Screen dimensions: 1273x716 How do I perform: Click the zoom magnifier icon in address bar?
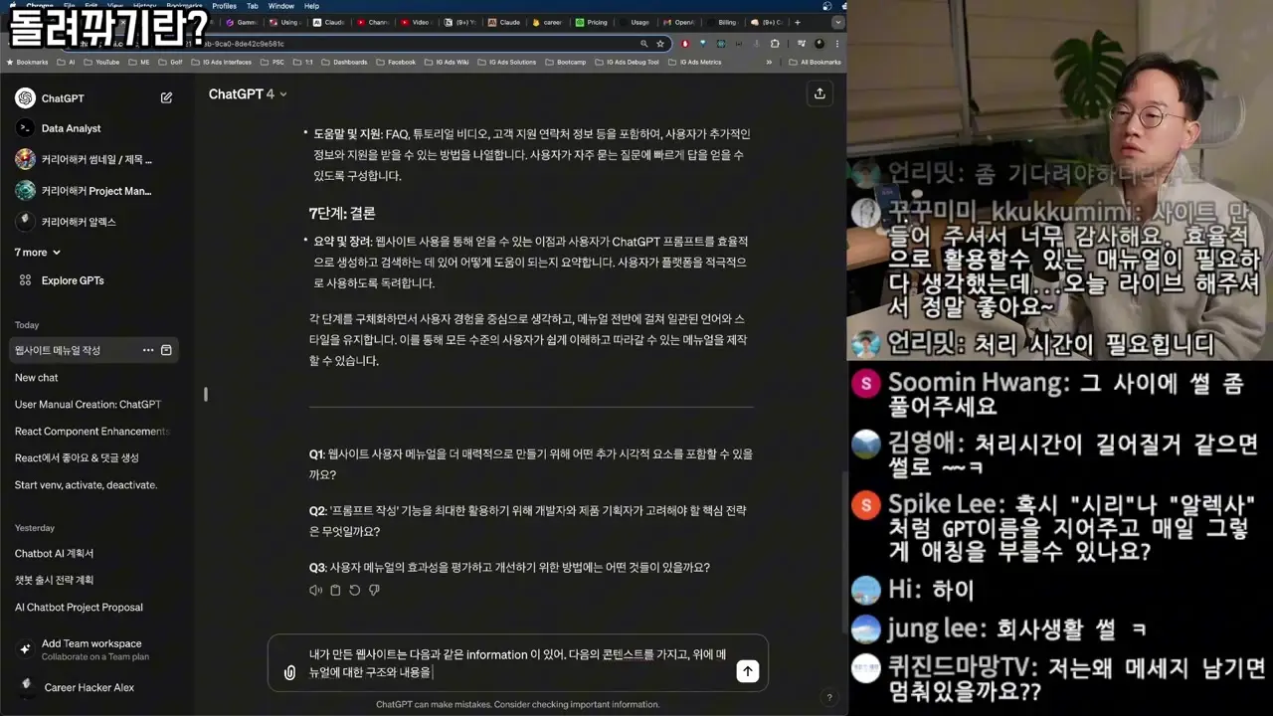[x=644, y=44]
